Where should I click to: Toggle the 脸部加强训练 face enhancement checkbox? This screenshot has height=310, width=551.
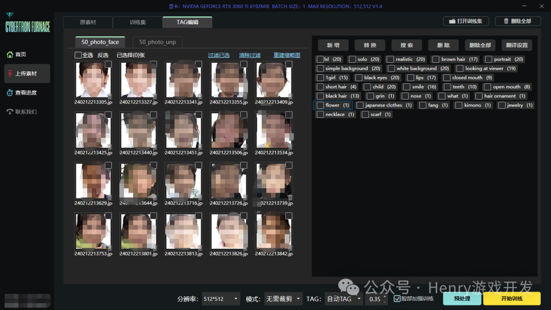pos(397,299)
